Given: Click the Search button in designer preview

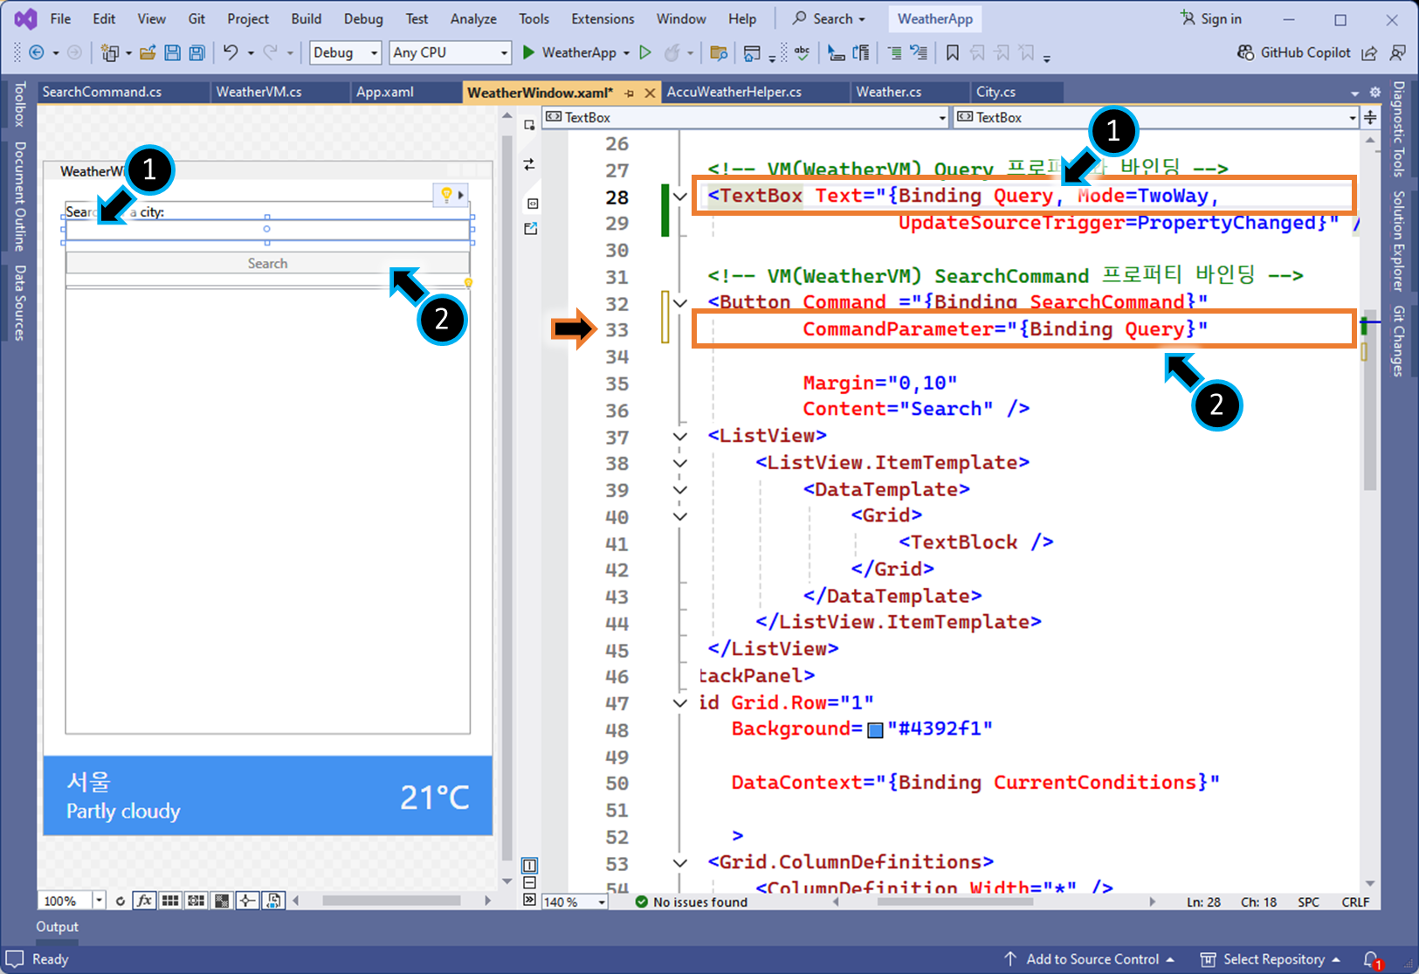Looking at the screenshot, I should [x=267, y=263].
